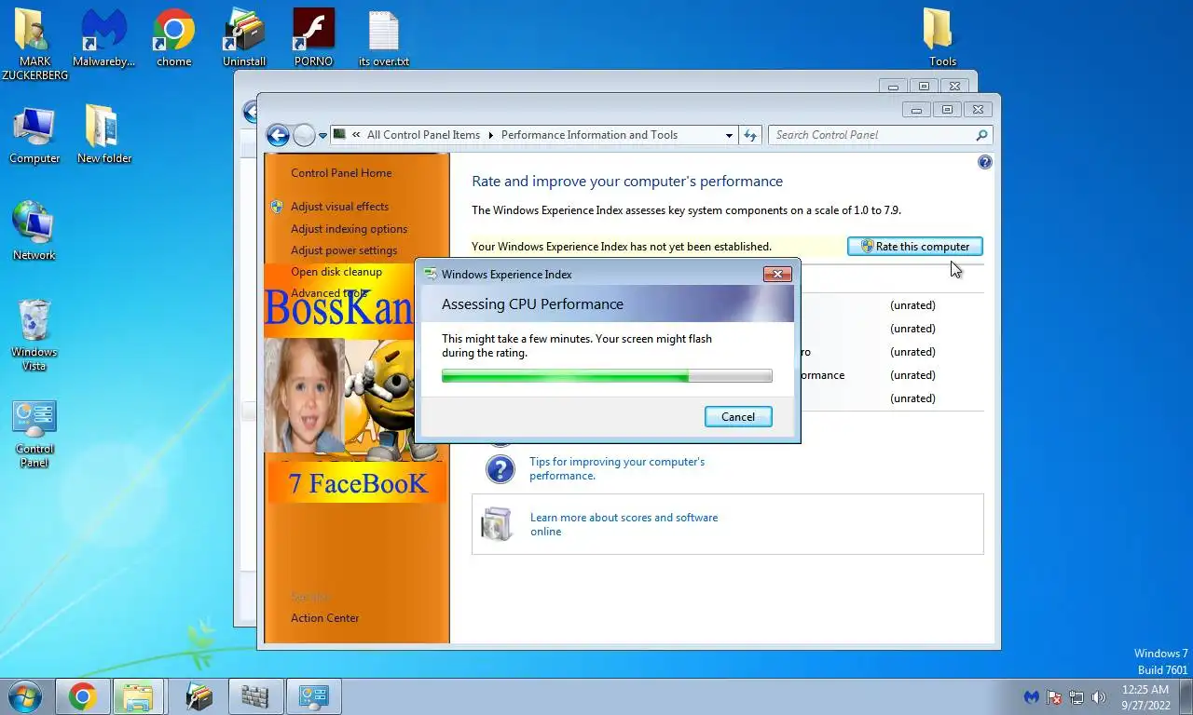The height and width of the screenshot is (715, 1193).
Task: Click the volume speaker tray icon
Action: (1099, 697)
